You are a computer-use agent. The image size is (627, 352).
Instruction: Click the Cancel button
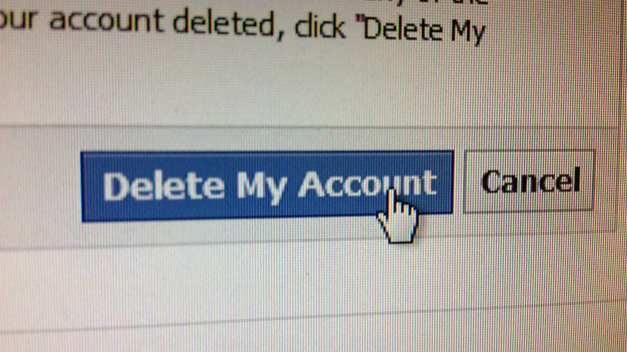528,181
